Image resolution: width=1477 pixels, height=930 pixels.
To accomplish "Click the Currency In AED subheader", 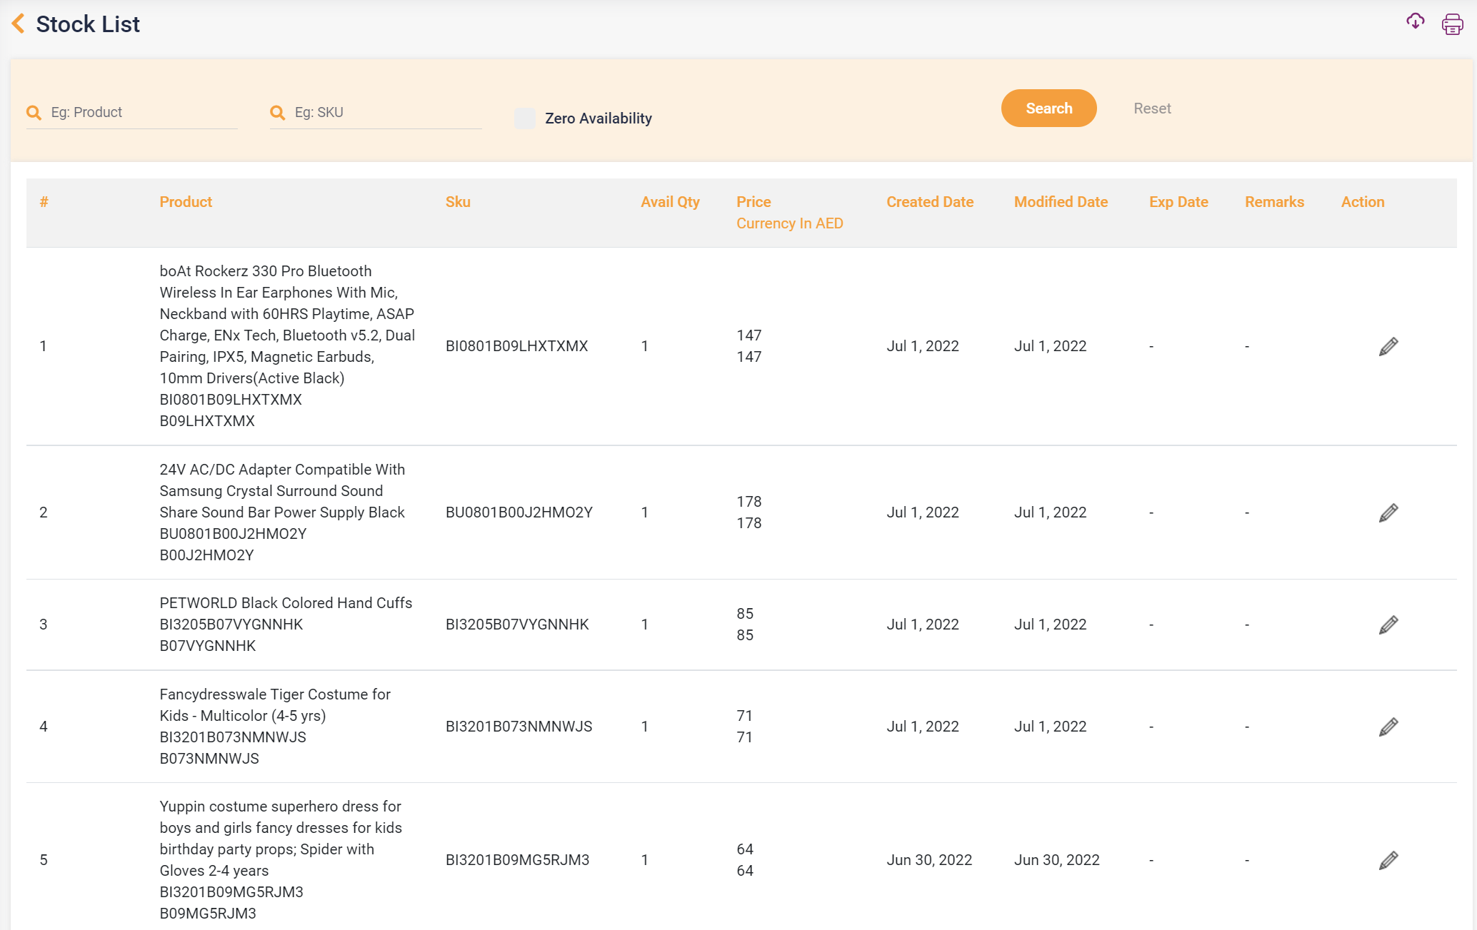I will [x=790, y=223].
